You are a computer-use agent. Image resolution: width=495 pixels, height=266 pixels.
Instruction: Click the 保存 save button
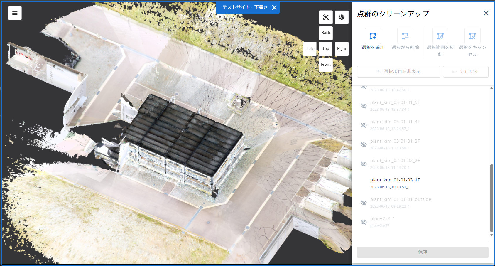[423, 252]
